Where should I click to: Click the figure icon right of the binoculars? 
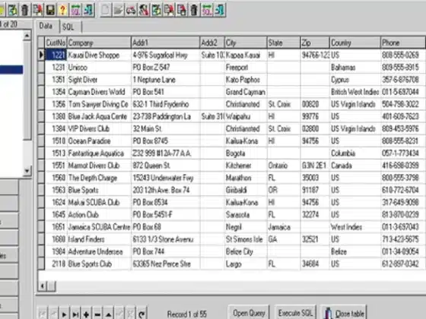[x=144, y=10]
